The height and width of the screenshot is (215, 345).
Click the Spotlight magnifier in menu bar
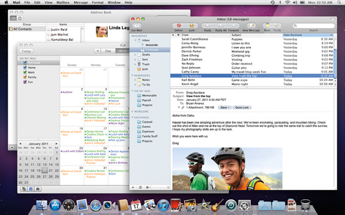pyautogui.click(x=339, y=3)
